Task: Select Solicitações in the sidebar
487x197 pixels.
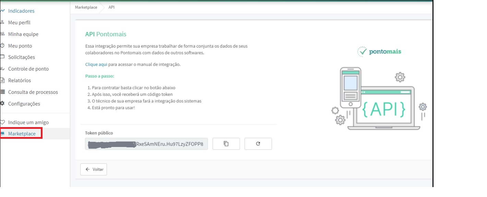Action: [x=22, y=57]
